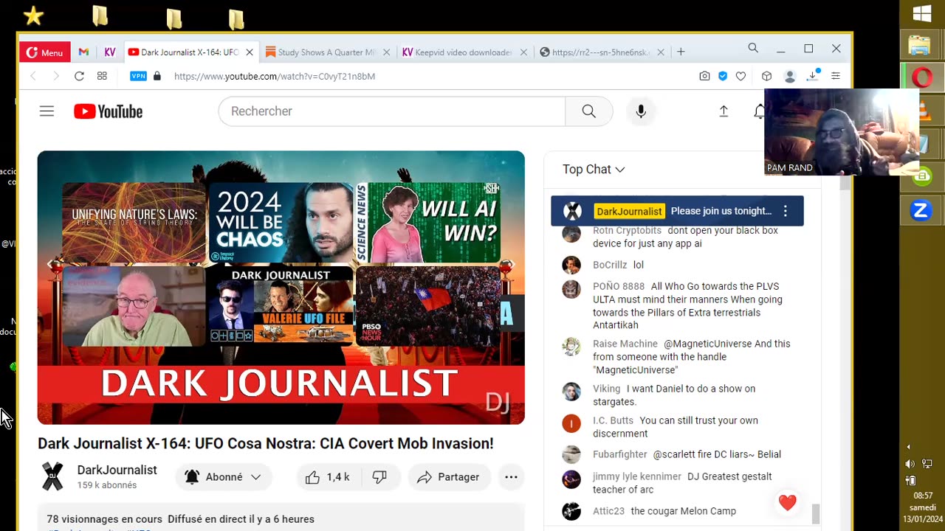Open the Opera account profile icon
945x531 pixels.
[789, 76]
